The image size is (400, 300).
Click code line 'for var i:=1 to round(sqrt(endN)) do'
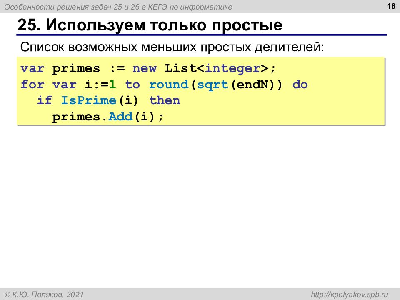coord(164,85)
